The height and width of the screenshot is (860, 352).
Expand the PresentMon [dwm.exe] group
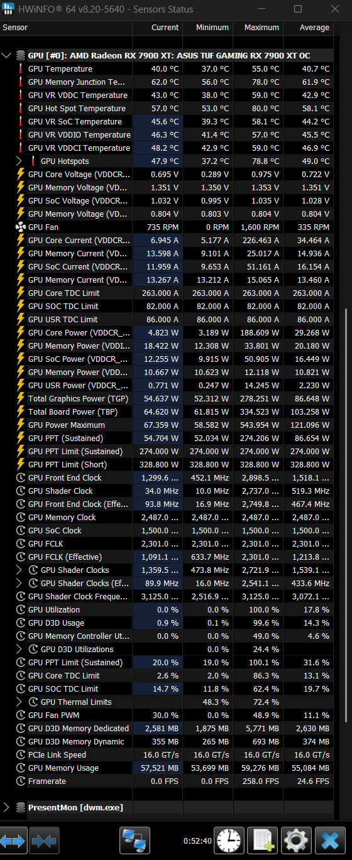point(6,807)
